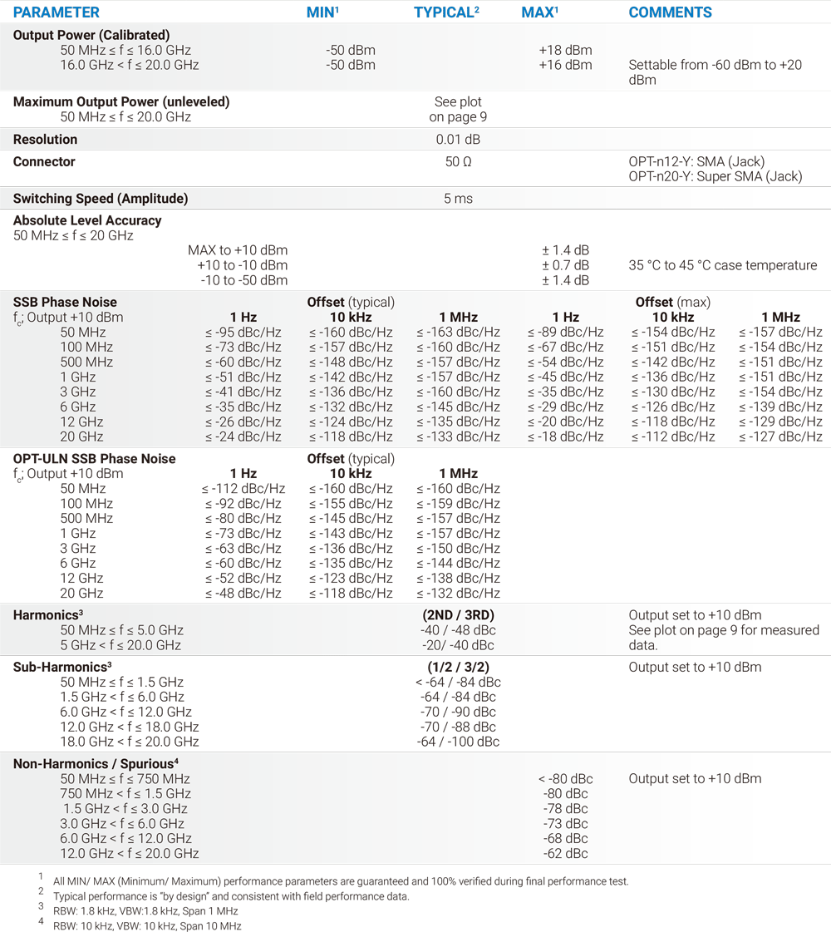Select the OPT-ULN SSB Phase Noise heading
Screen dimensions: 831x932
[x=94, y=459]
